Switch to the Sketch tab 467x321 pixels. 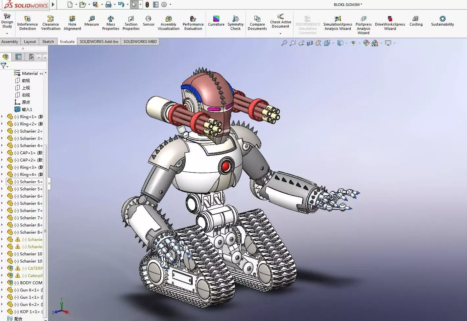tap(48, 42)
